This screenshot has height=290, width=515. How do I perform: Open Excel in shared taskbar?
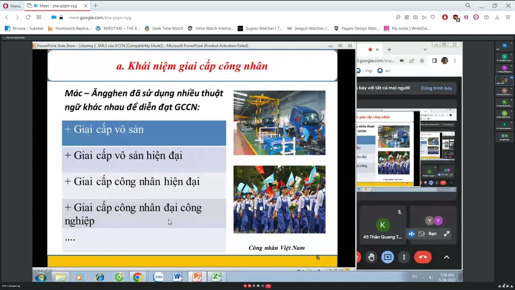[216, 277]
